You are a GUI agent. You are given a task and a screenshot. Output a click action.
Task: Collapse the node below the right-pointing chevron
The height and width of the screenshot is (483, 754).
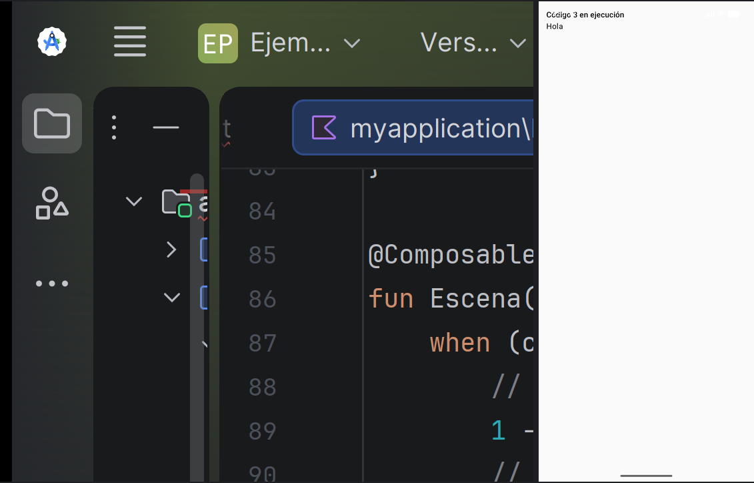(172, 298)
